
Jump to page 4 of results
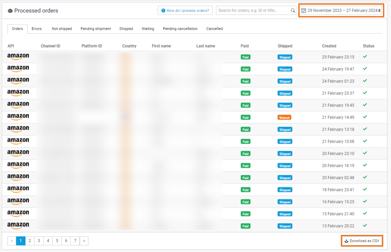[48, 241]
